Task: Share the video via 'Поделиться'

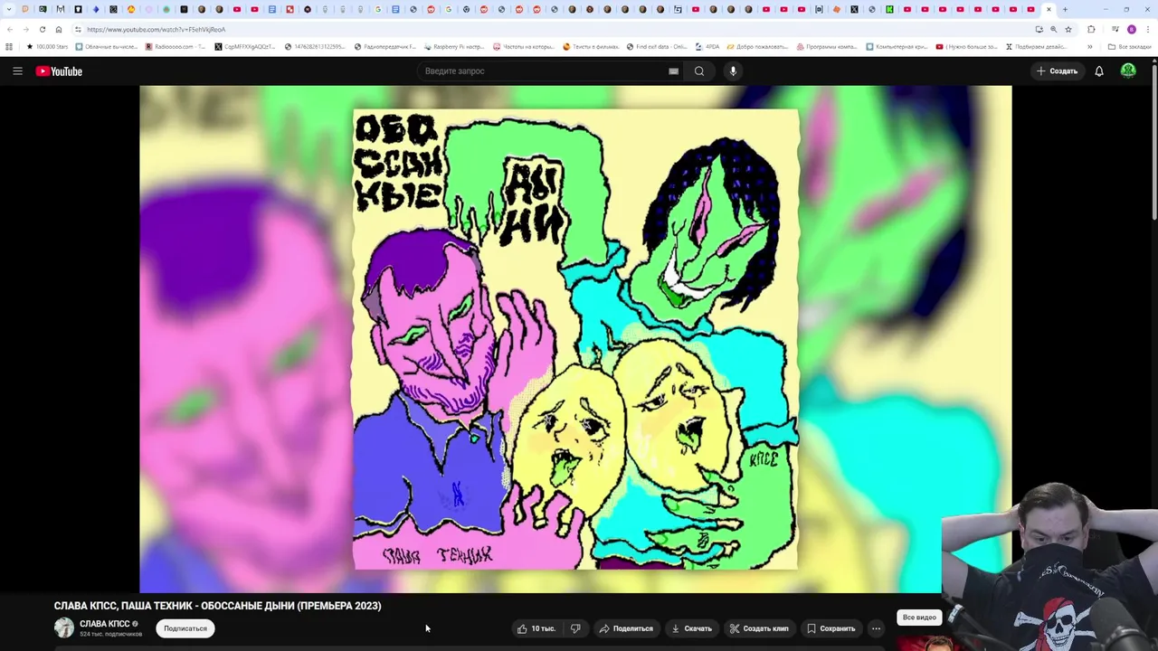Action: [626, 628]
